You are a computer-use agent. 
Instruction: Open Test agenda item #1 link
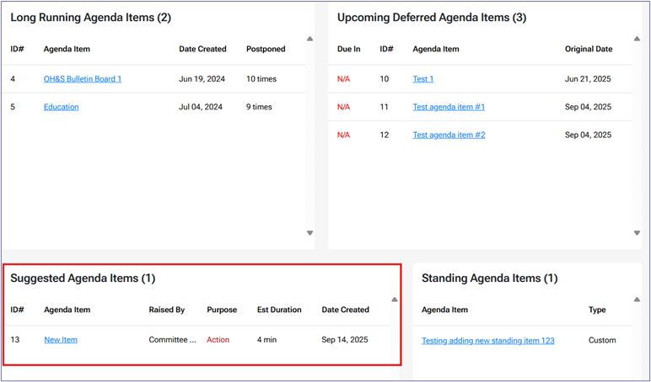tap(449, 107)
